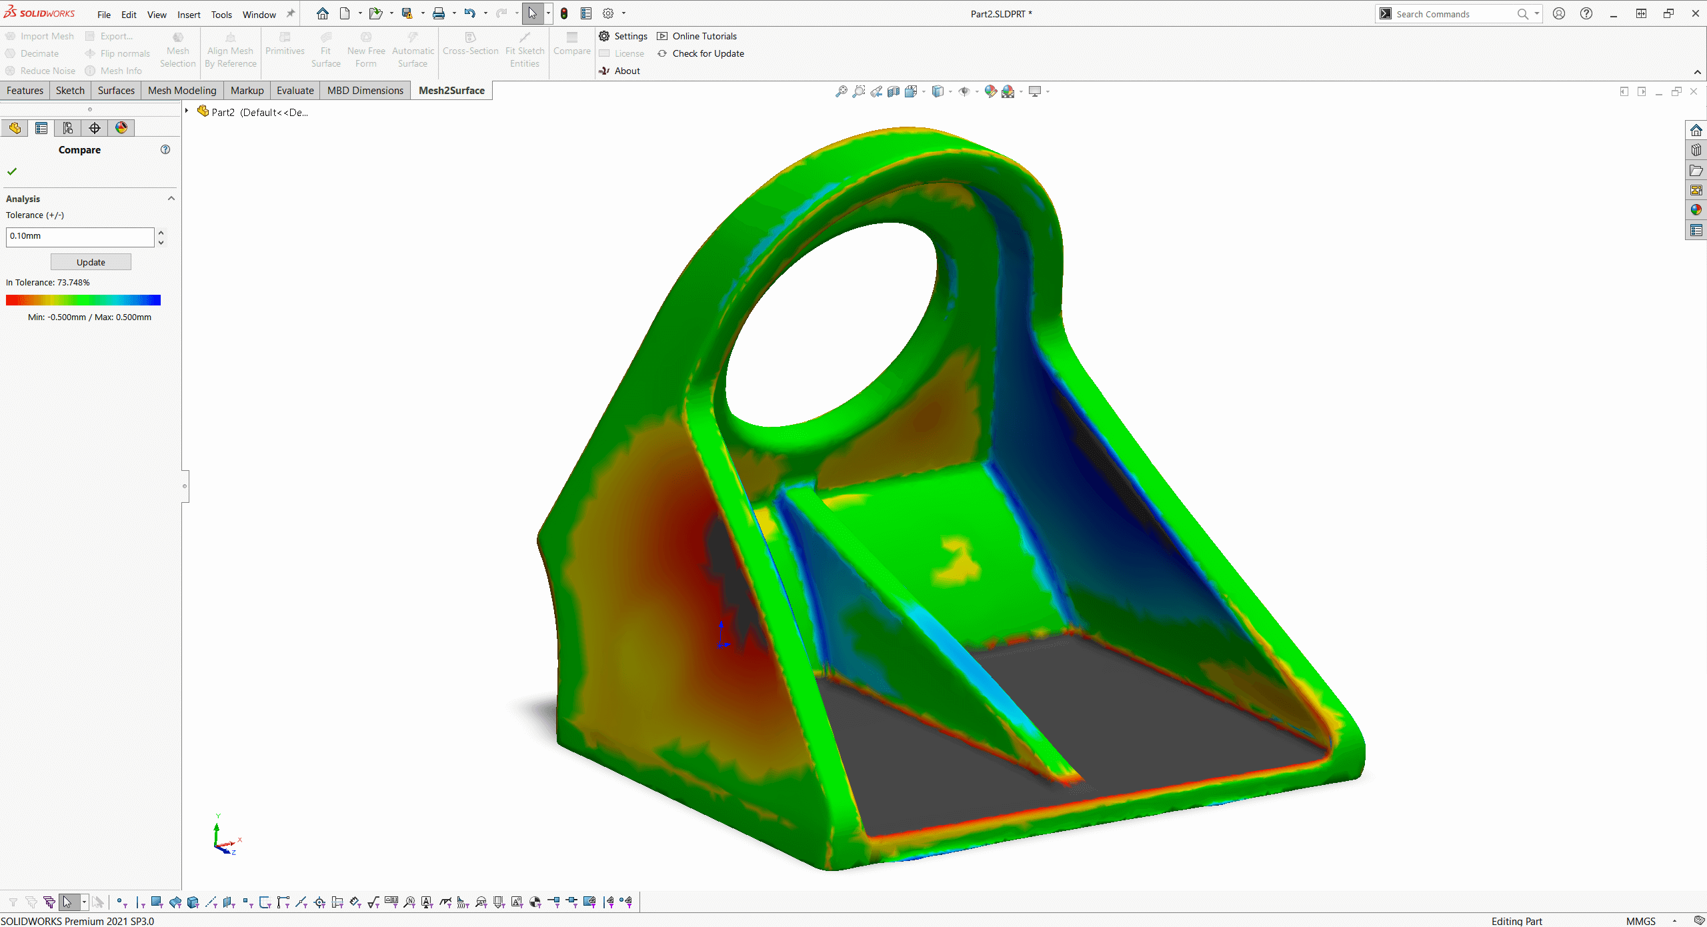This screenshot has width=1707, height=927.
Task: Expand the Analysis section panel
Action: (x=170, y=197)
